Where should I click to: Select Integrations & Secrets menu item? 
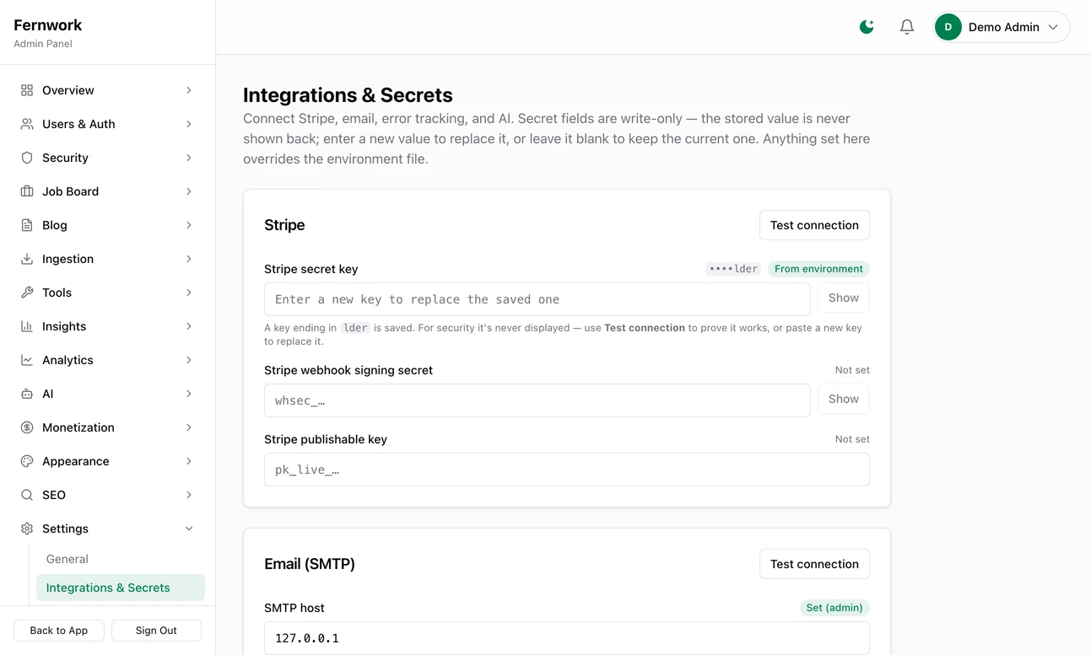pos(121,588)
